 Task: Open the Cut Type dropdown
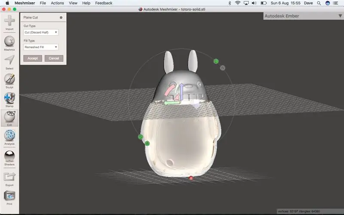coord(41,32)
